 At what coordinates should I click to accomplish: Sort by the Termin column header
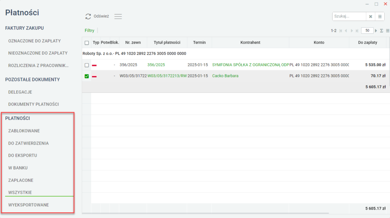point(200,43)
